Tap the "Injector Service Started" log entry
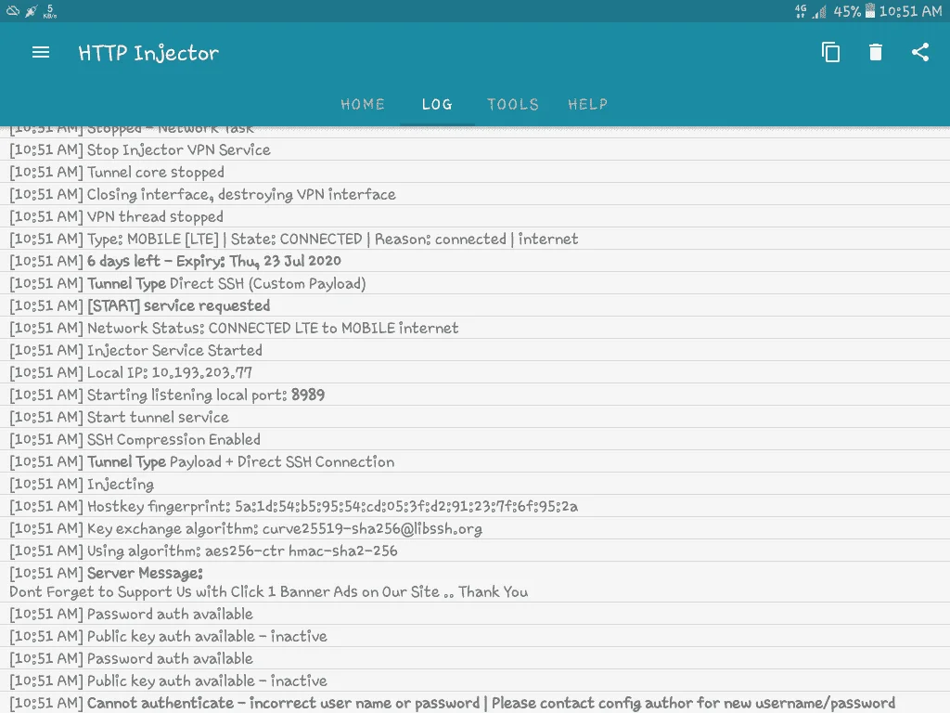 [x=475, y=350]
